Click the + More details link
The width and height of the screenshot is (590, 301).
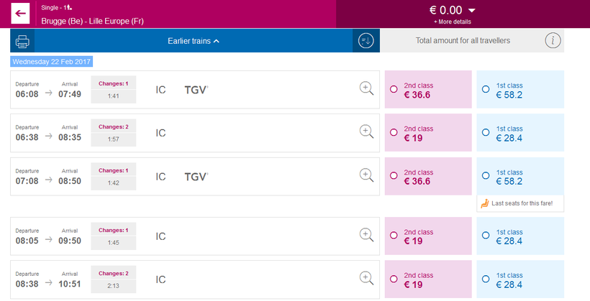(452, 22)
